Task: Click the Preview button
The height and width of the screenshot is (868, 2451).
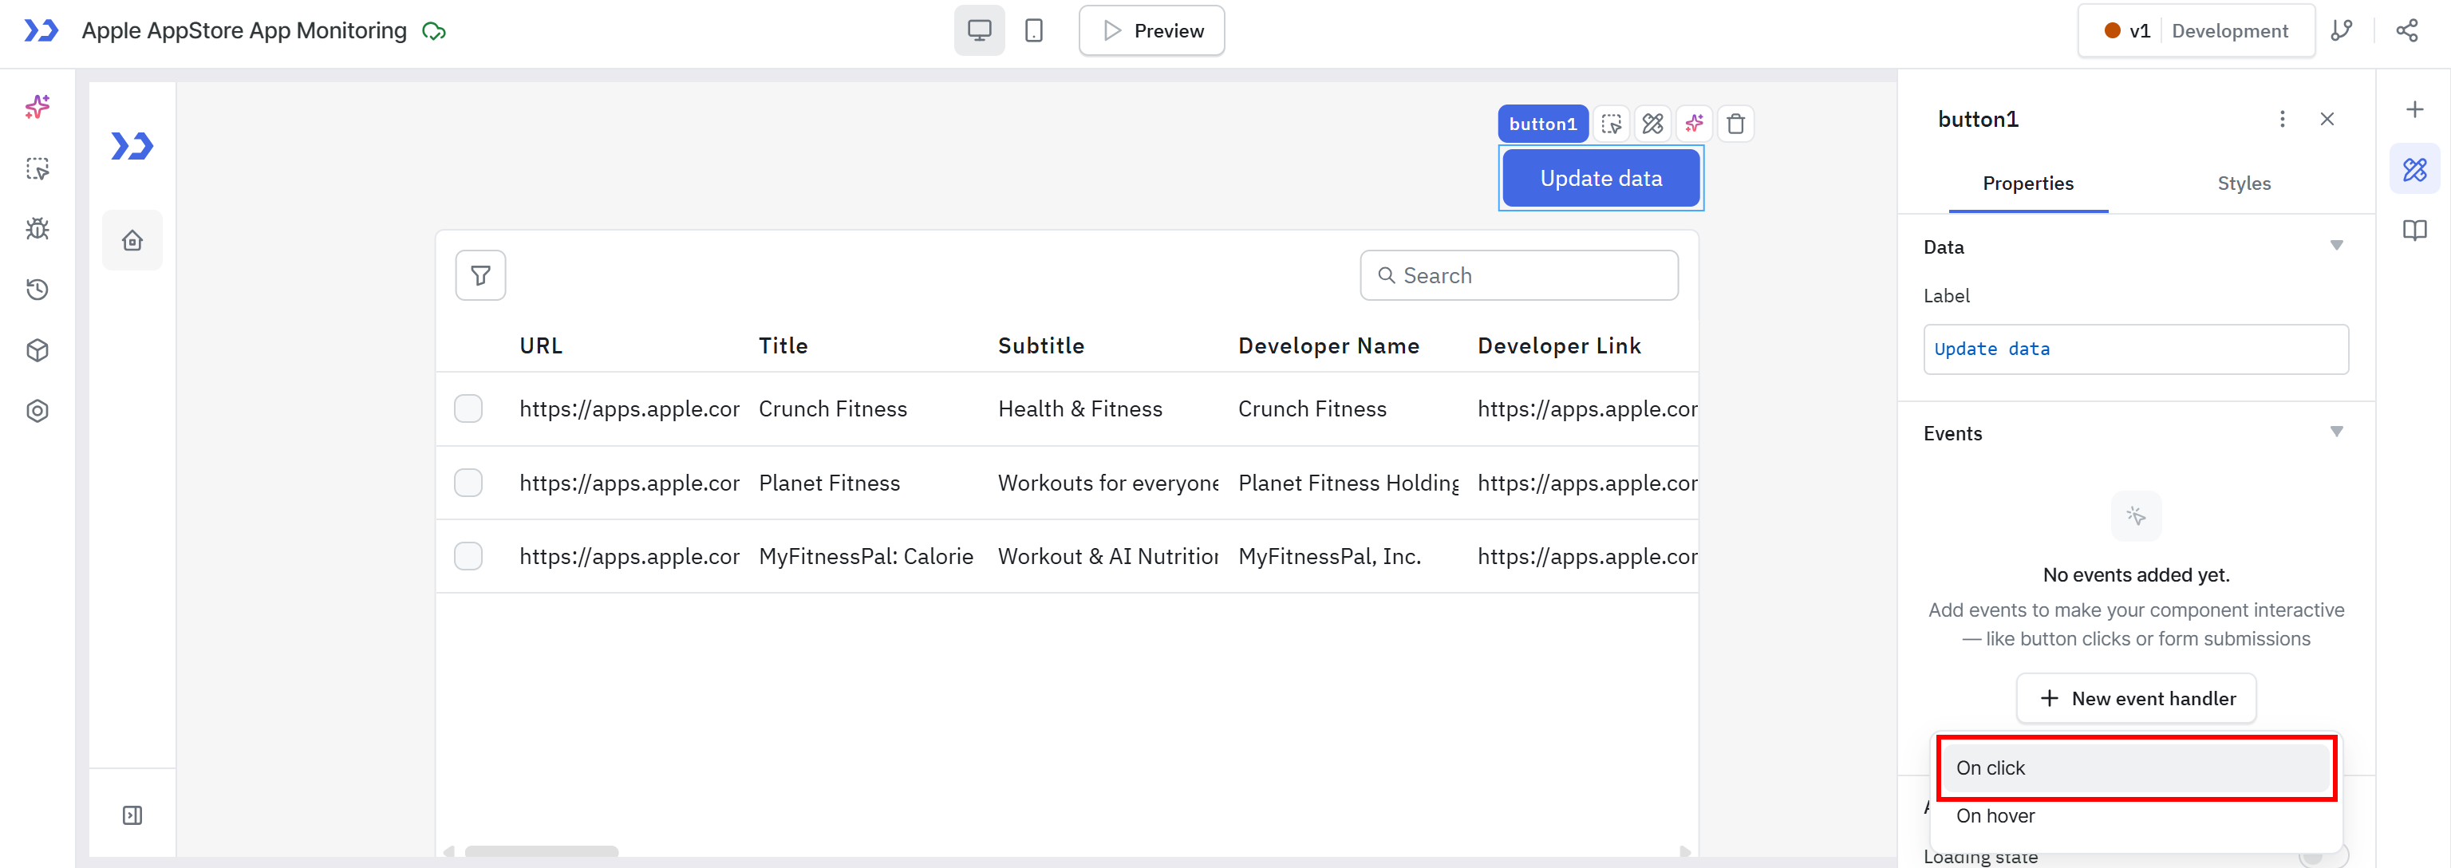Action: coord(1151,30)
